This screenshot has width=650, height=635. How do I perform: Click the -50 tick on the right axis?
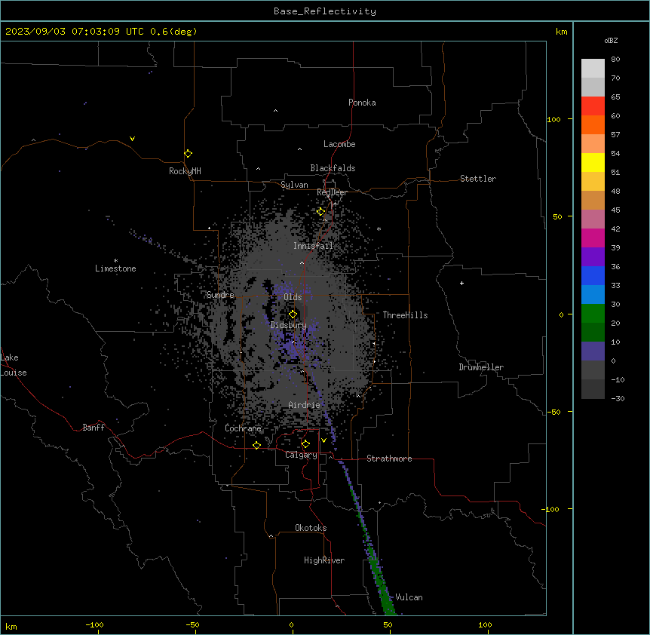(553, 412)
